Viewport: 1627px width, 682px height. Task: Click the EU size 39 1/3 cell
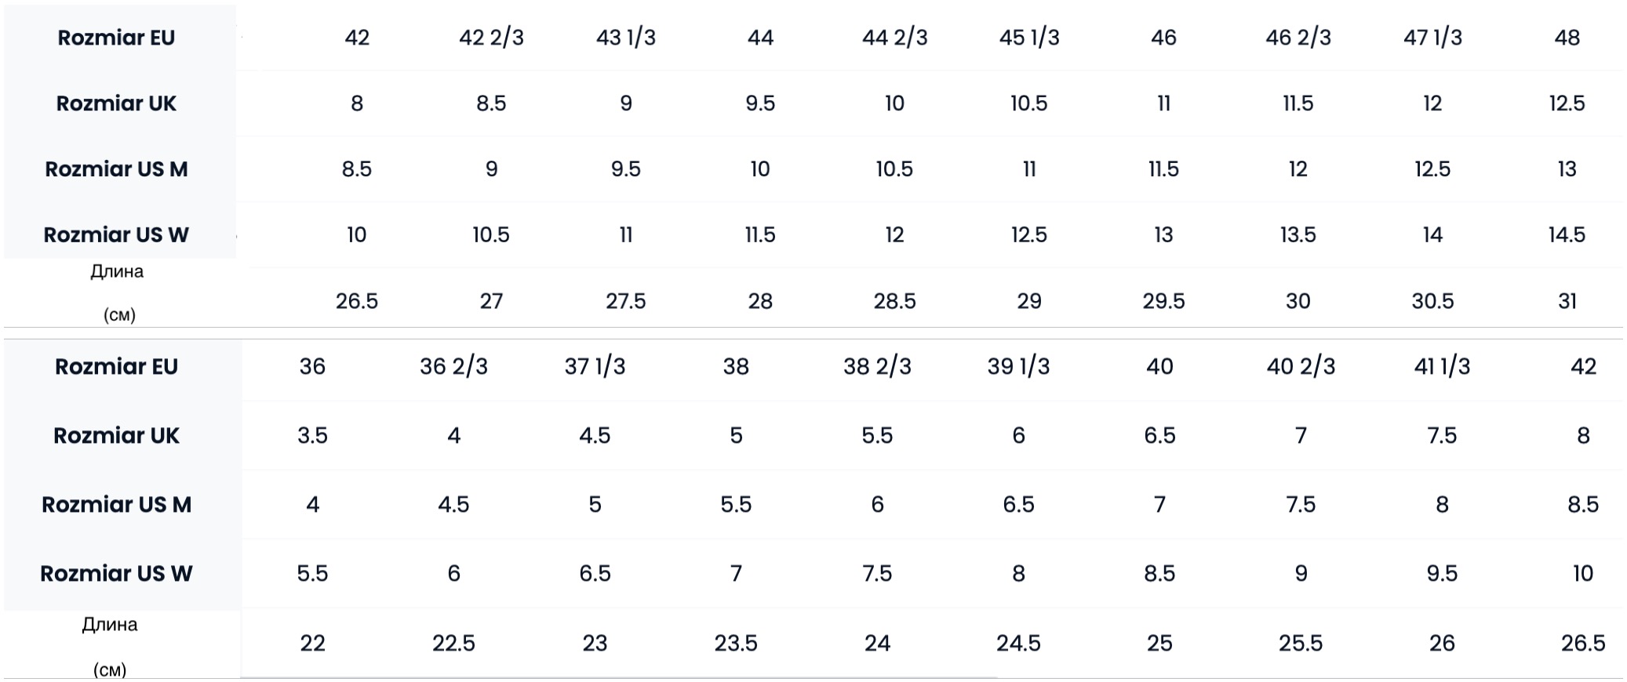tap(1018, 366)
